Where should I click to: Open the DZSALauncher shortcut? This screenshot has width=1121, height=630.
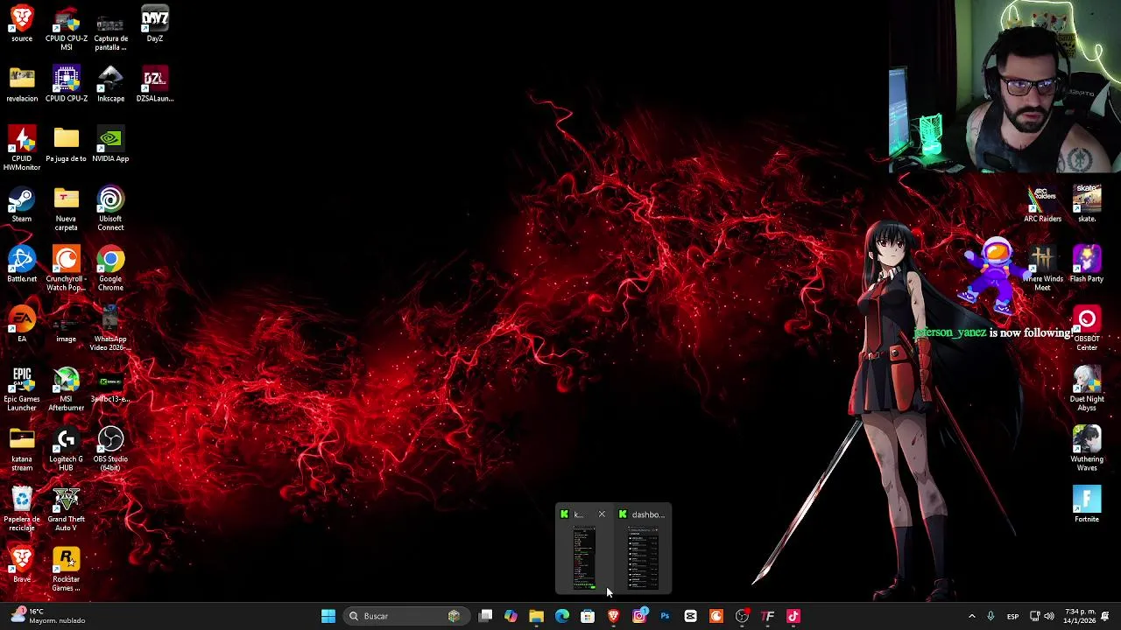coord(154,84)
